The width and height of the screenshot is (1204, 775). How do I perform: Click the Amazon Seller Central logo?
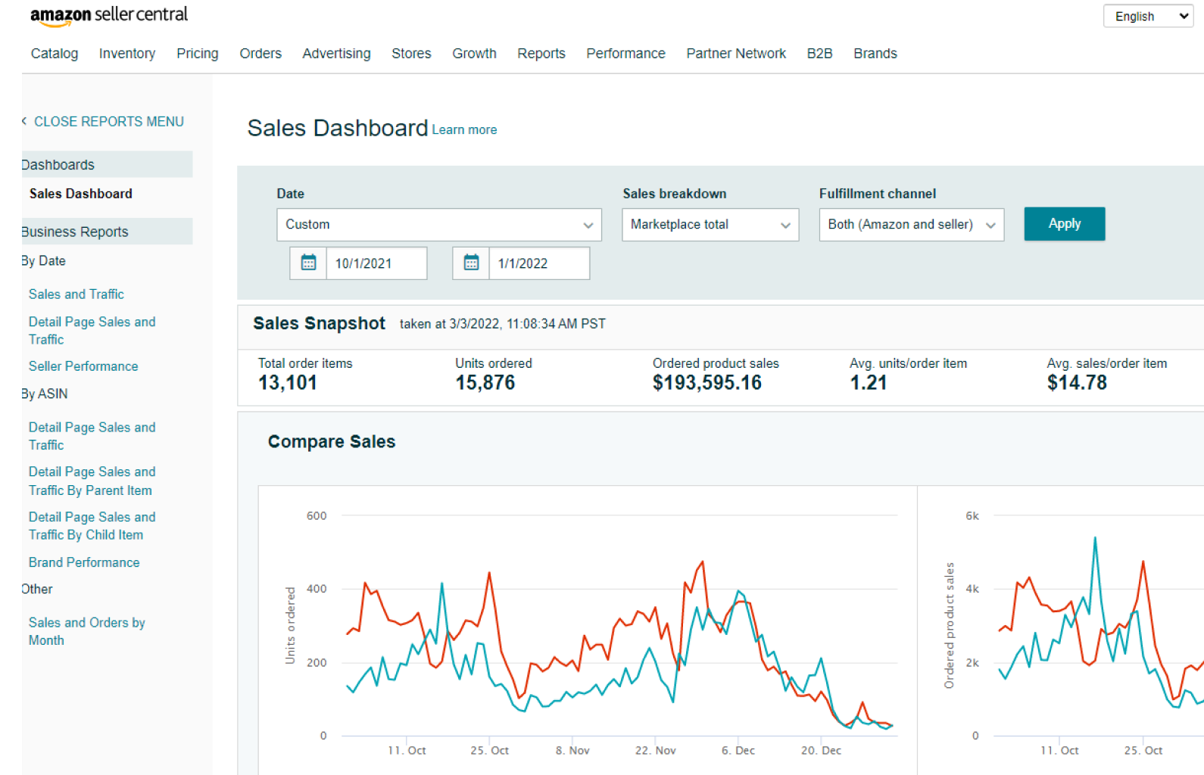pos(109,16)
